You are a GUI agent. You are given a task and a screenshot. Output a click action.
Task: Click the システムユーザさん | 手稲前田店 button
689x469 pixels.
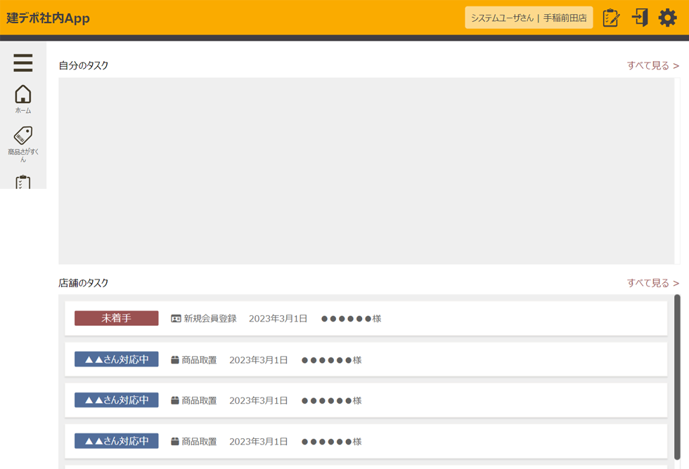click(528, 18)
